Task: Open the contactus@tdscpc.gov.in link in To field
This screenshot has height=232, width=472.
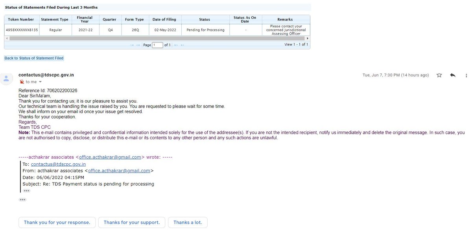Action: 58,164
